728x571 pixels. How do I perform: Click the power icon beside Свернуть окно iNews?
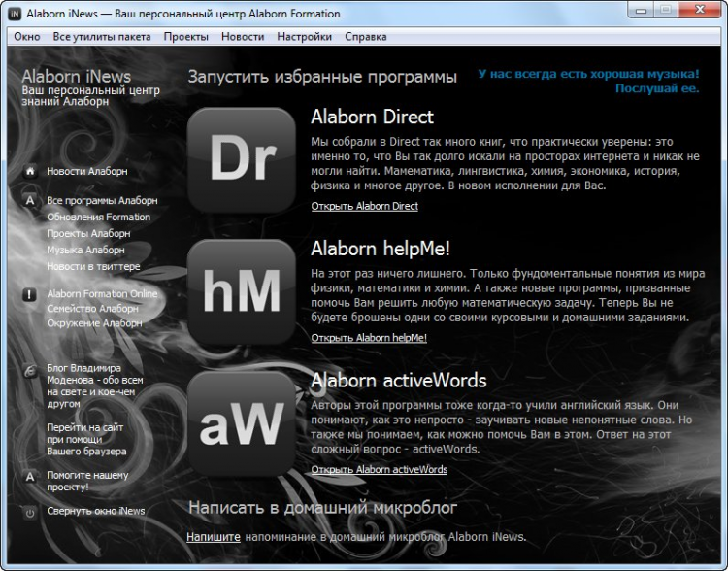pos(30,513)
